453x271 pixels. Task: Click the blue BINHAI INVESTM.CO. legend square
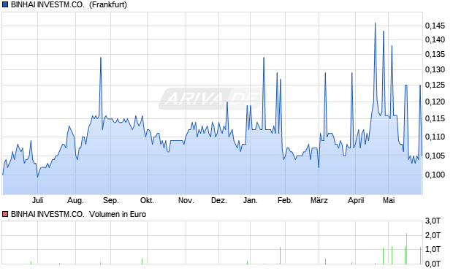click(5, 4)
